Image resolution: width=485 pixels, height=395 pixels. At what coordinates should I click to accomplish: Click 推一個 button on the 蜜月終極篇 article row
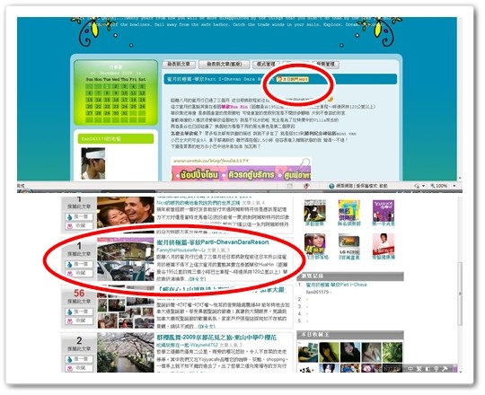tap(79, 265)
